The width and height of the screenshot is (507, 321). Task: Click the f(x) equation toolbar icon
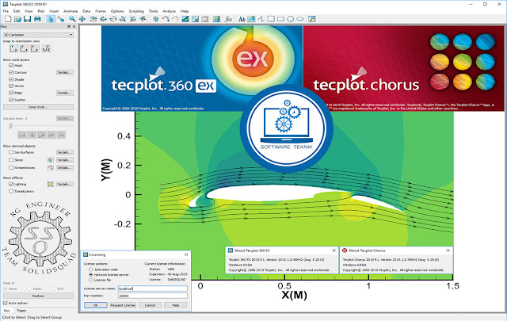(228, 19)
